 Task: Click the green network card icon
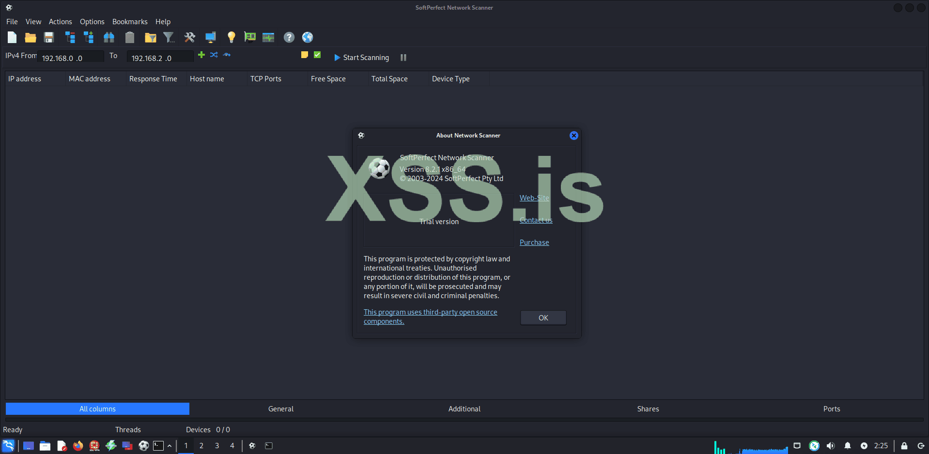coord(250,37)
